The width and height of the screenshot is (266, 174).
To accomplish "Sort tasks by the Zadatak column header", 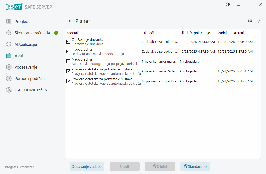I will point(103,33).
